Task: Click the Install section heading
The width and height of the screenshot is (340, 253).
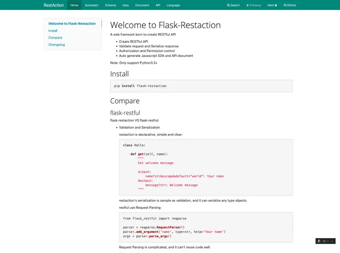Action: pyautogui.click(x=120, y=74)
